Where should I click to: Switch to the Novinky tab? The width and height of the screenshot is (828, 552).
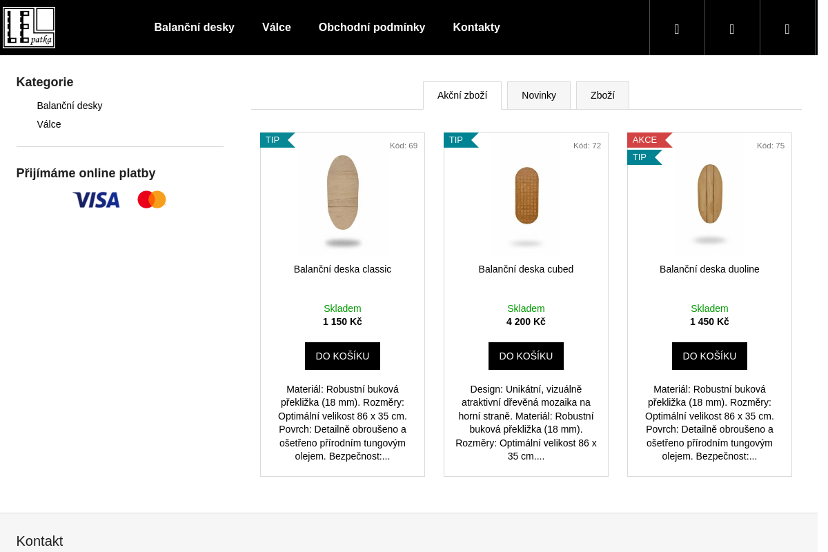(538, 95)
